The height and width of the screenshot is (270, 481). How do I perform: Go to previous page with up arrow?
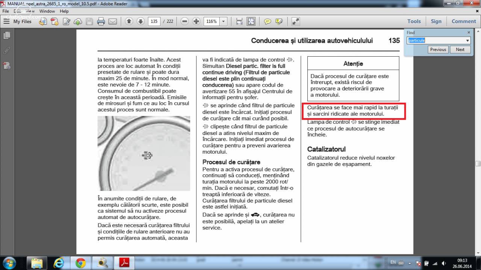(129, 21)
